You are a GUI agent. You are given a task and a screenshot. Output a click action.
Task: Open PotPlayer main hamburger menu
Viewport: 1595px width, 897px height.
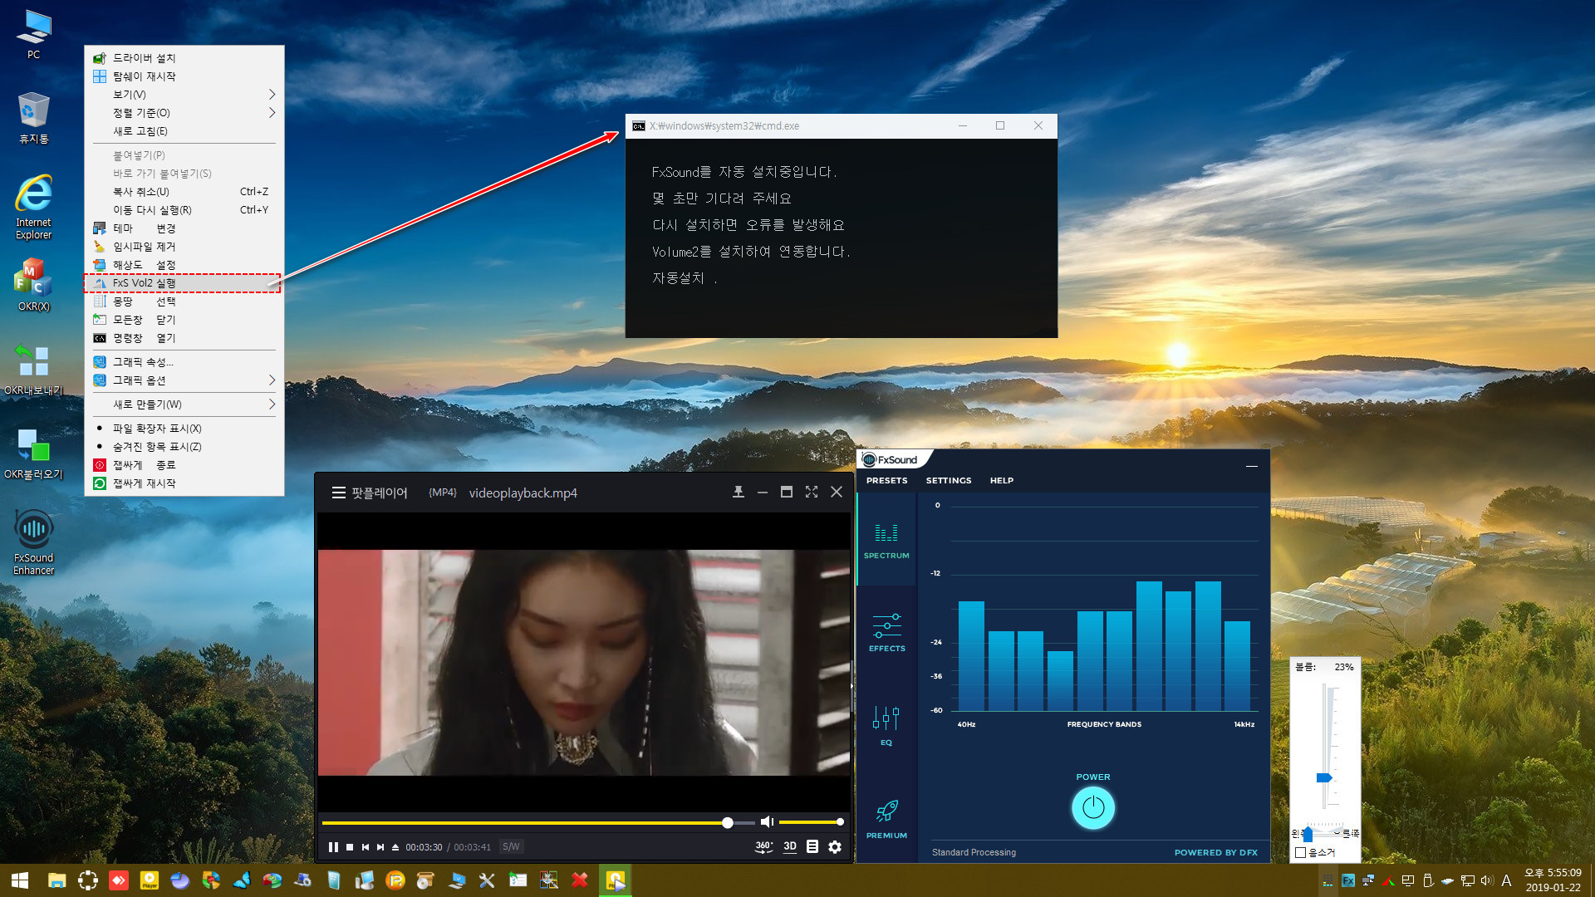(339, 493)
